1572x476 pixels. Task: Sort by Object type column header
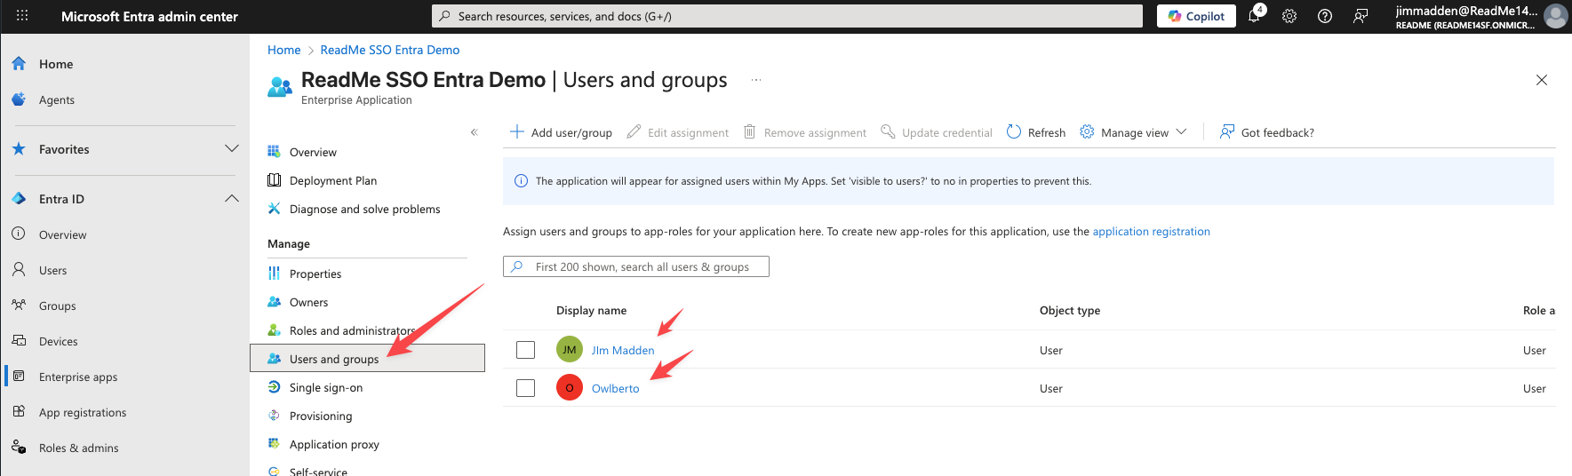1070,311
